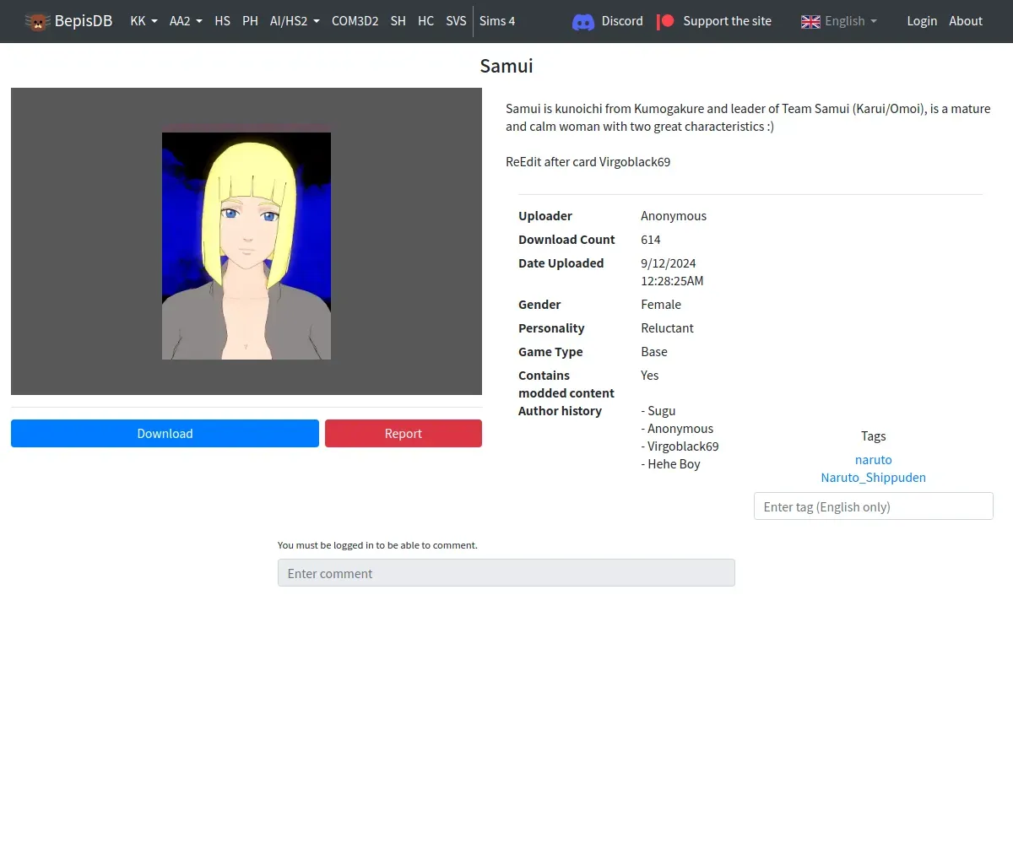Open the naruto tag link

pyautogui.click(x=873, y=460)
